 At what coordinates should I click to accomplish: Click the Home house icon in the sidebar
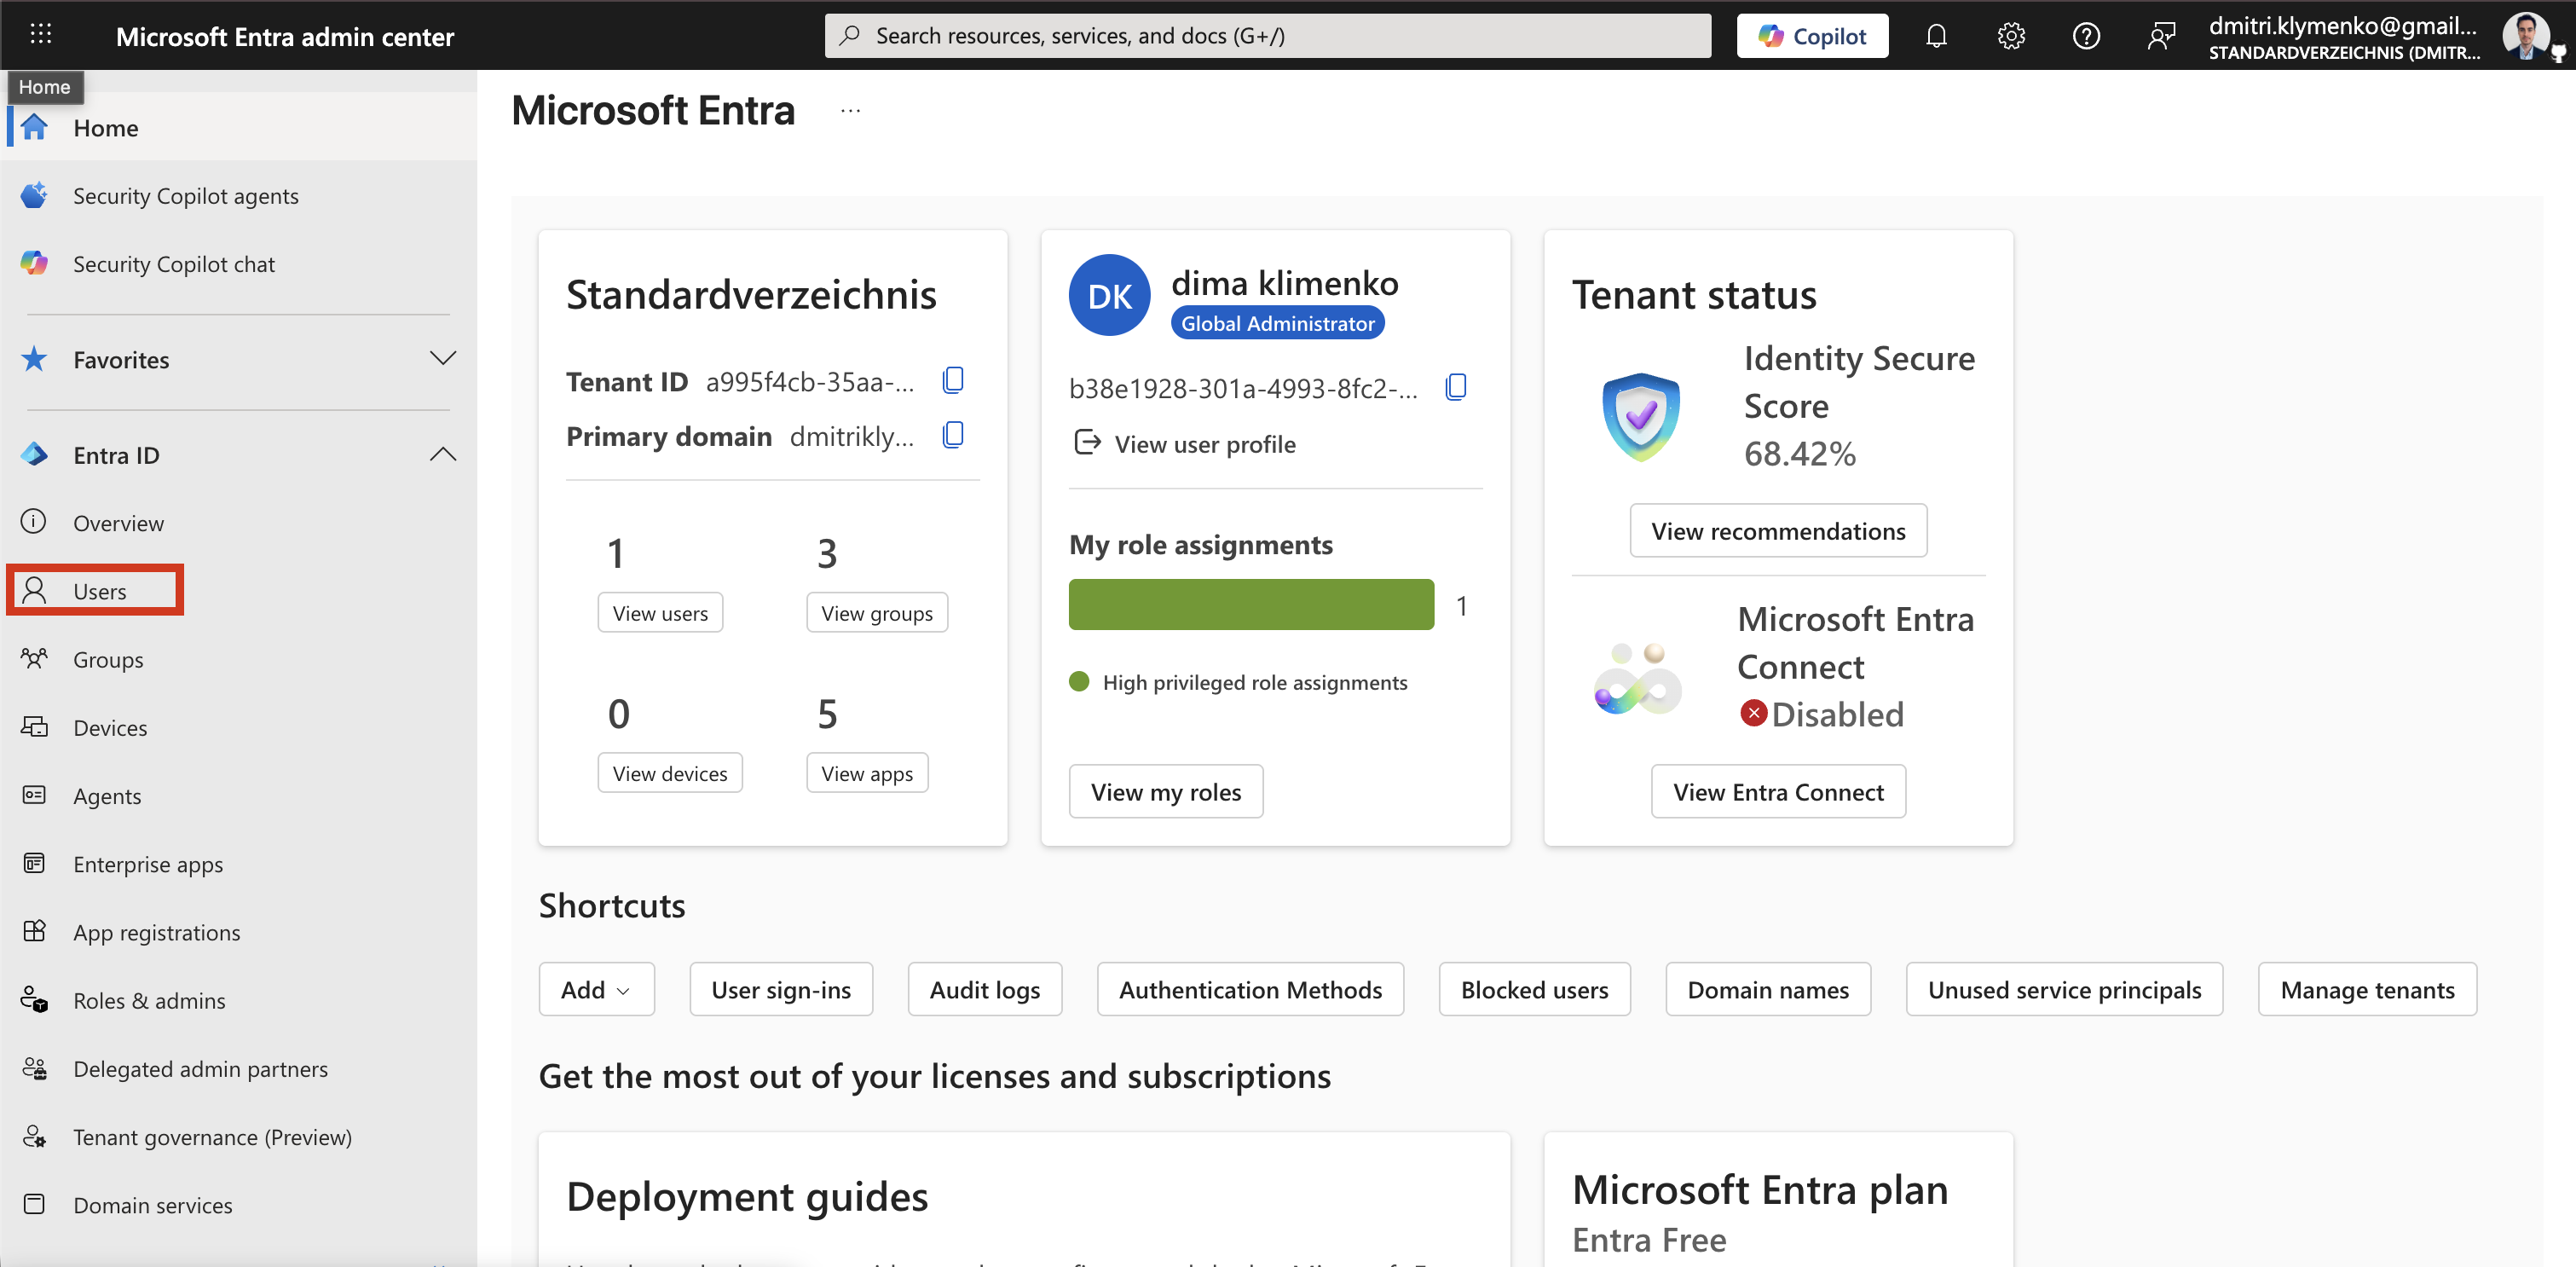tap(34, 127)
